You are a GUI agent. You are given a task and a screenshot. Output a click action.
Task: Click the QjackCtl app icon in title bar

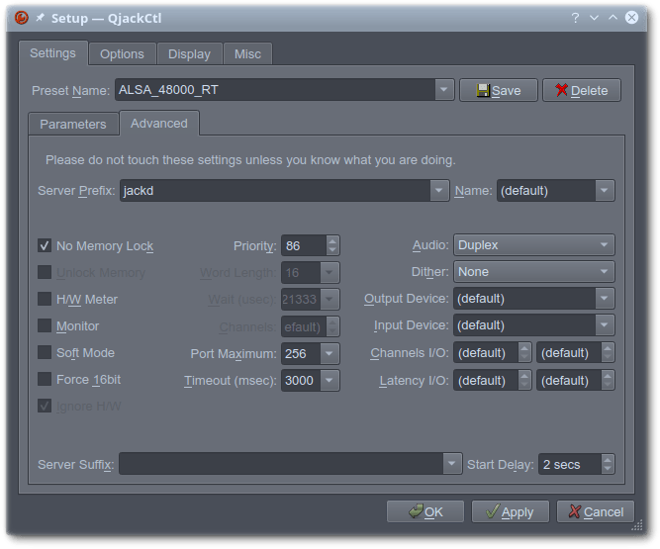click(x=22, y=18)
